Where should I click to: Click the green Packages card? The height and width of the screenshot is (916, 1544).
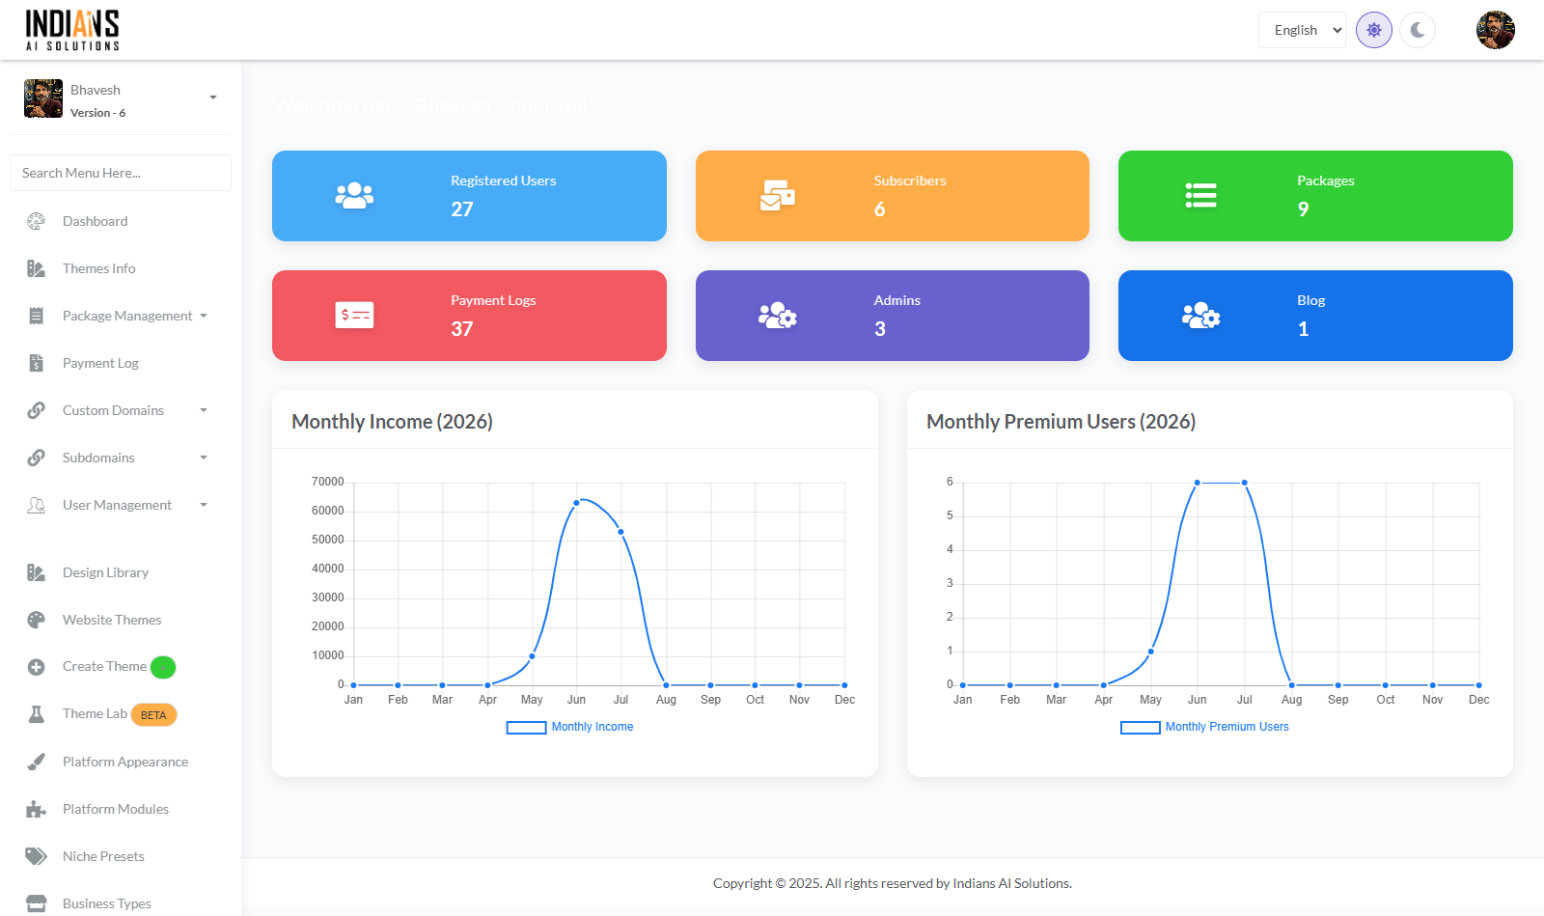click(x=1315, y=196)
